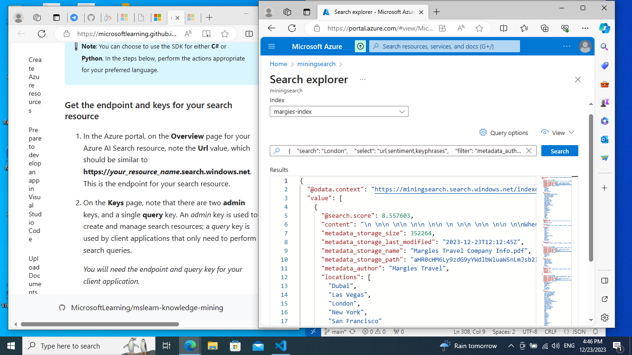Viewport: 632px width, 355px height.
Task: Open Favorites list in Azure browser toolbar
Action: click(x=524, y=28)
